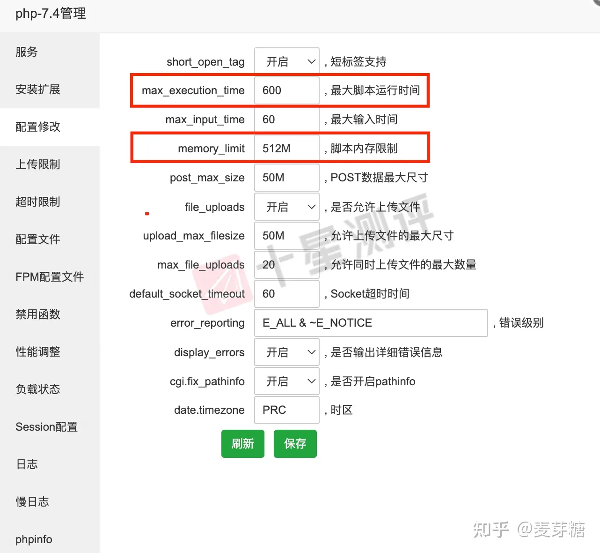Click the 保存 button to save settings
The width and height of the screenshot is (600, 553).
pyautogui.click(x=295, y=443)
